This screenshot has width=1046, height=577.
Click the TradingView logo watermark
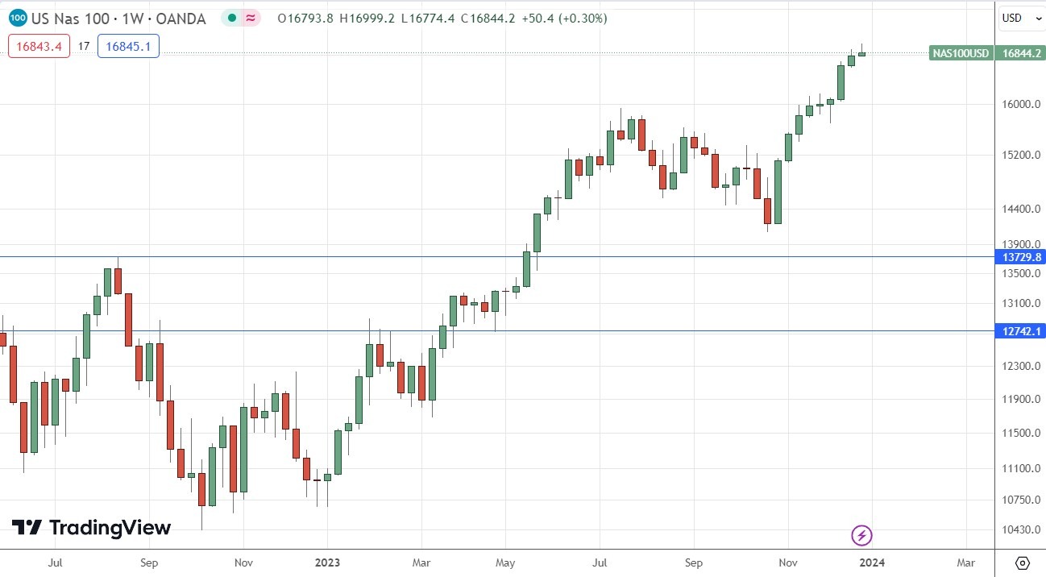pyautogui.click(x=90, y=528)
